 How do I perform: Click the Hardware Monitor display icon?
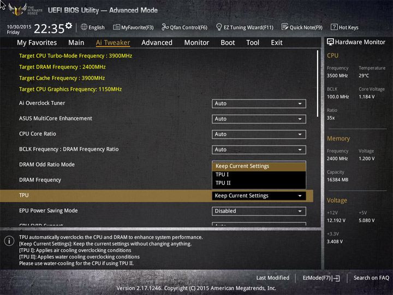pyautogui.click(x=330, y=42)
